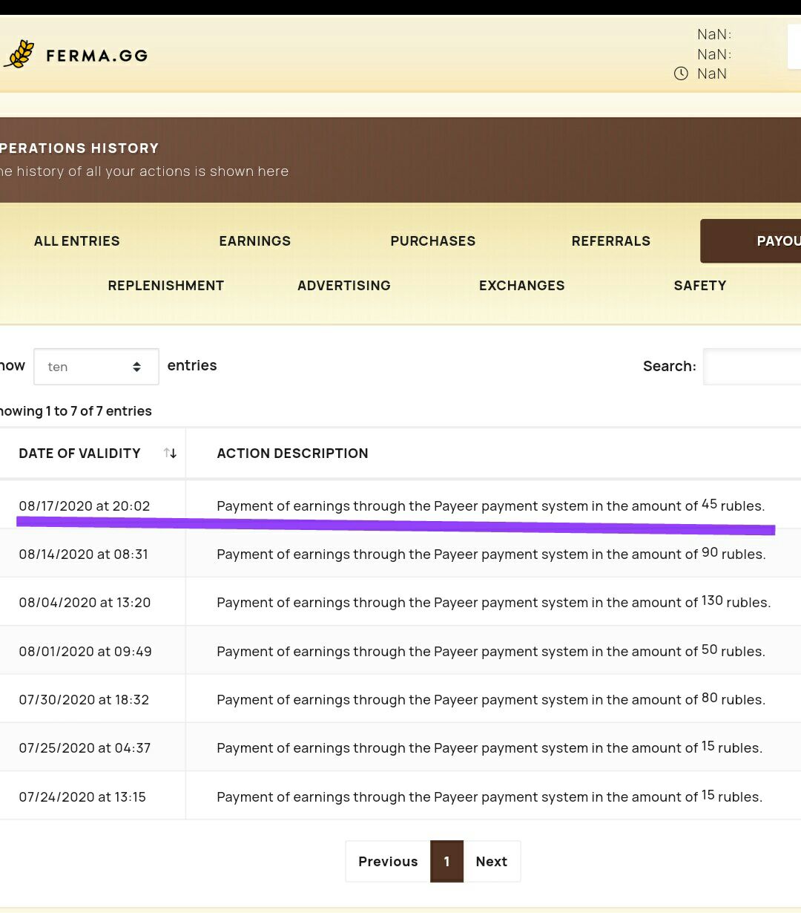
Task: Click the clock icon next to NaN
Action: point(681,73)
